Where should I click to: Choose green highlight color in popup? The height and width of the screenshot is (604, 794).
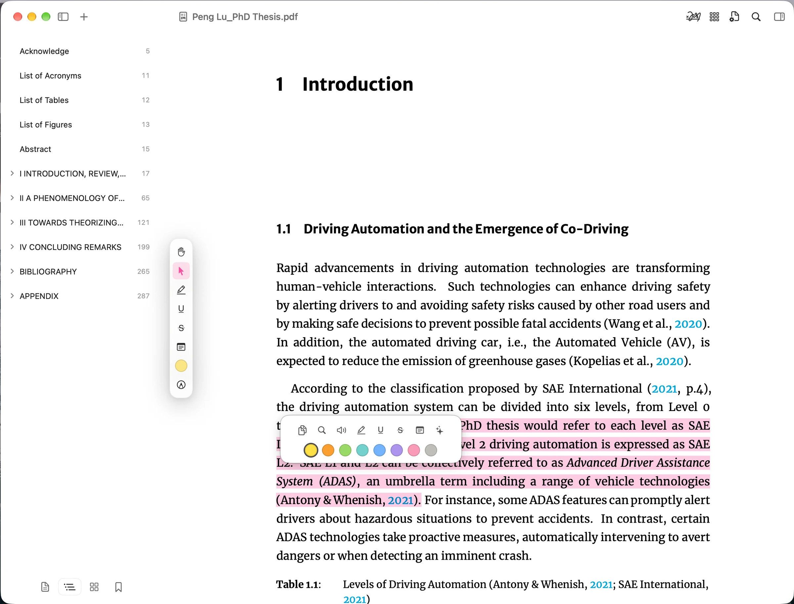point(345,450)
